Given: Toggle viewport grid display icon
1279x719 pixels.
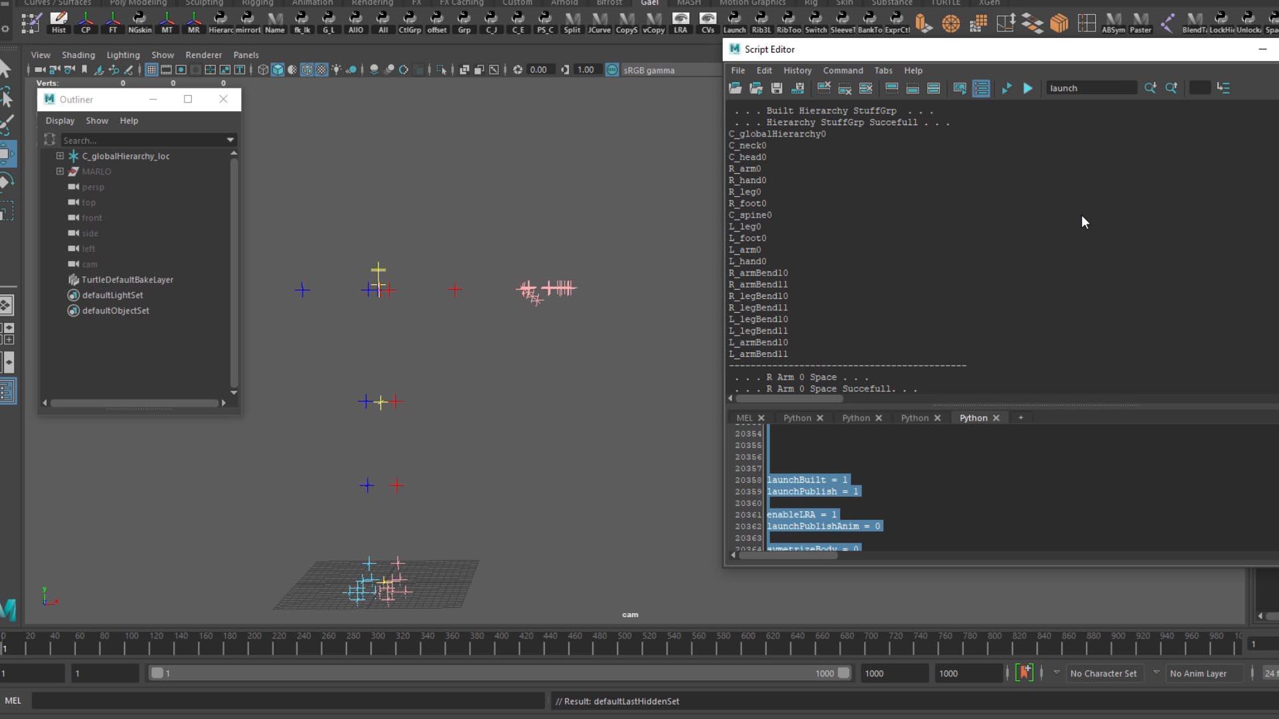Looking at the screenshot, I should [151, 70].
